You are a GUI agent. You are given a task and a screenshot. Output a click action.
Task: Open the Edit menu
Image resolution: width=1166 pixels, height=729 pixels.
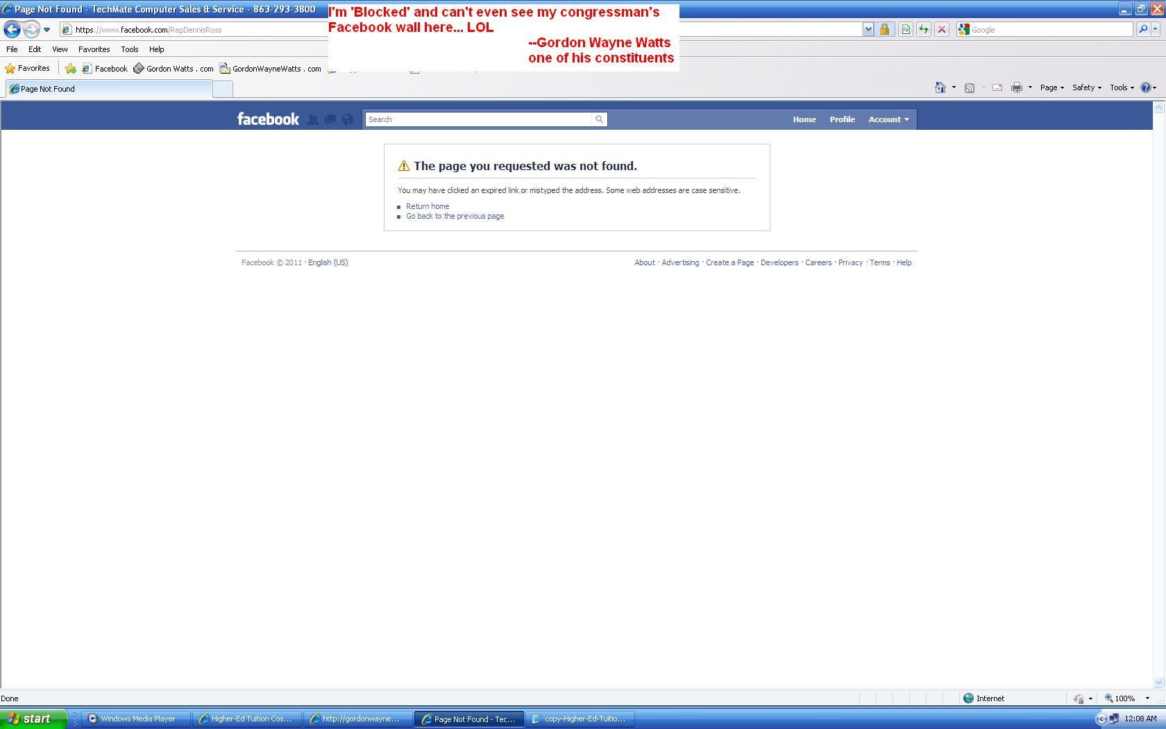35,49
